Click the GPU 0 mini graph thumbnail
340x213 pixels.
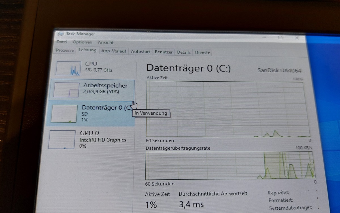62,140
